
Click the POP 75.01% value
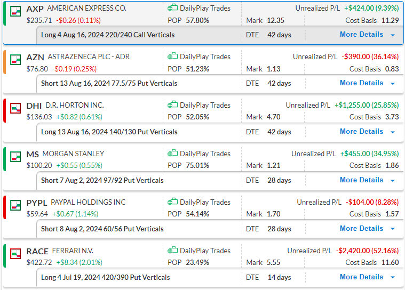point(197,165)
